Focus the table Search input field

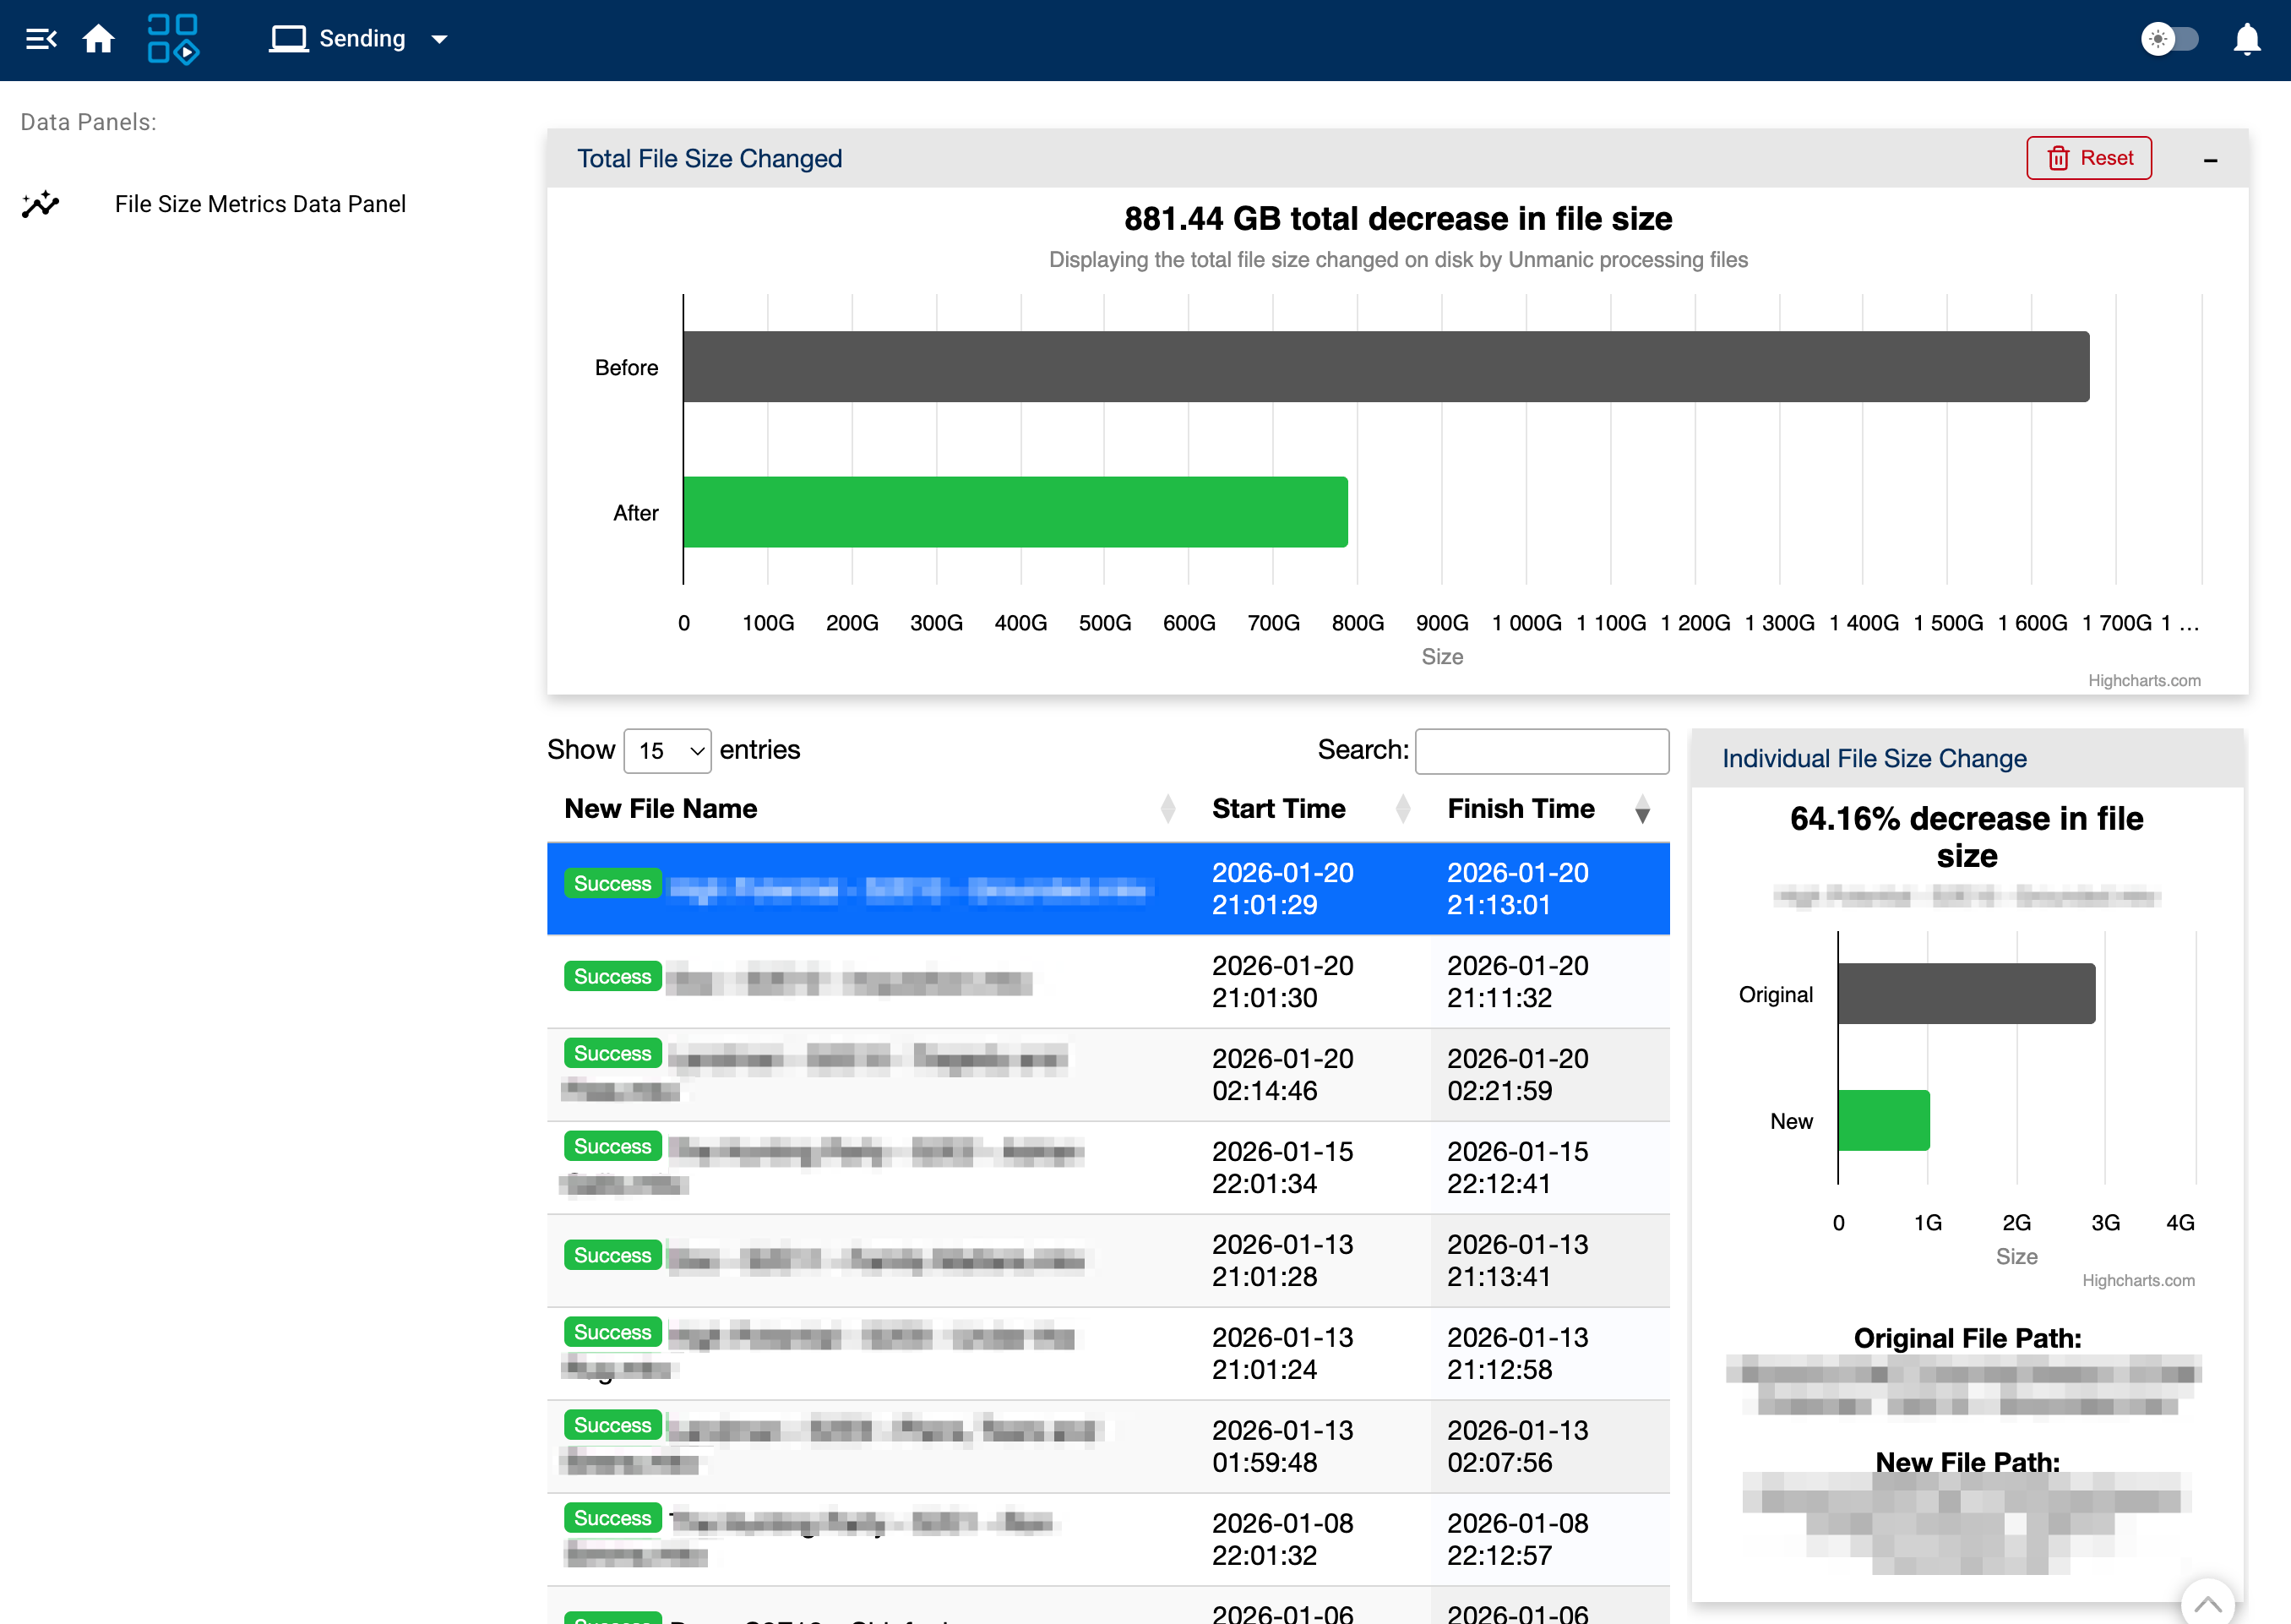(x=1542, y=751)
